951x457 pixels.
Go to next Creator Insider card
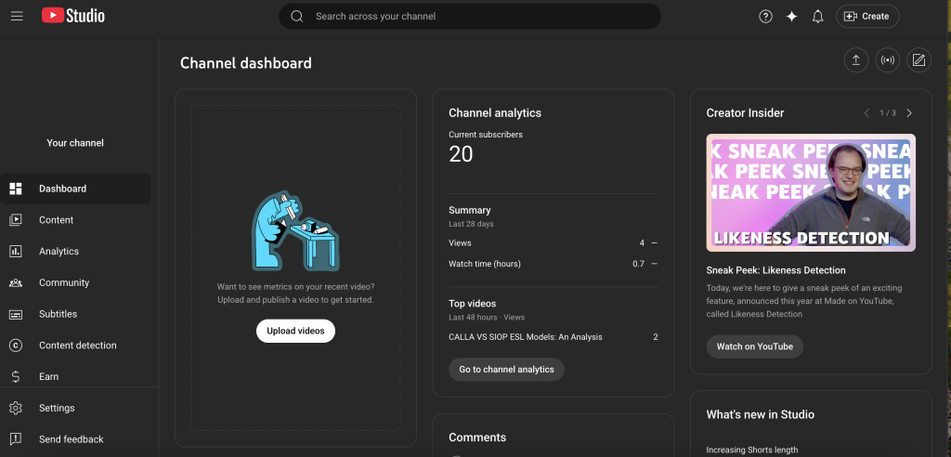coord(909,113)
